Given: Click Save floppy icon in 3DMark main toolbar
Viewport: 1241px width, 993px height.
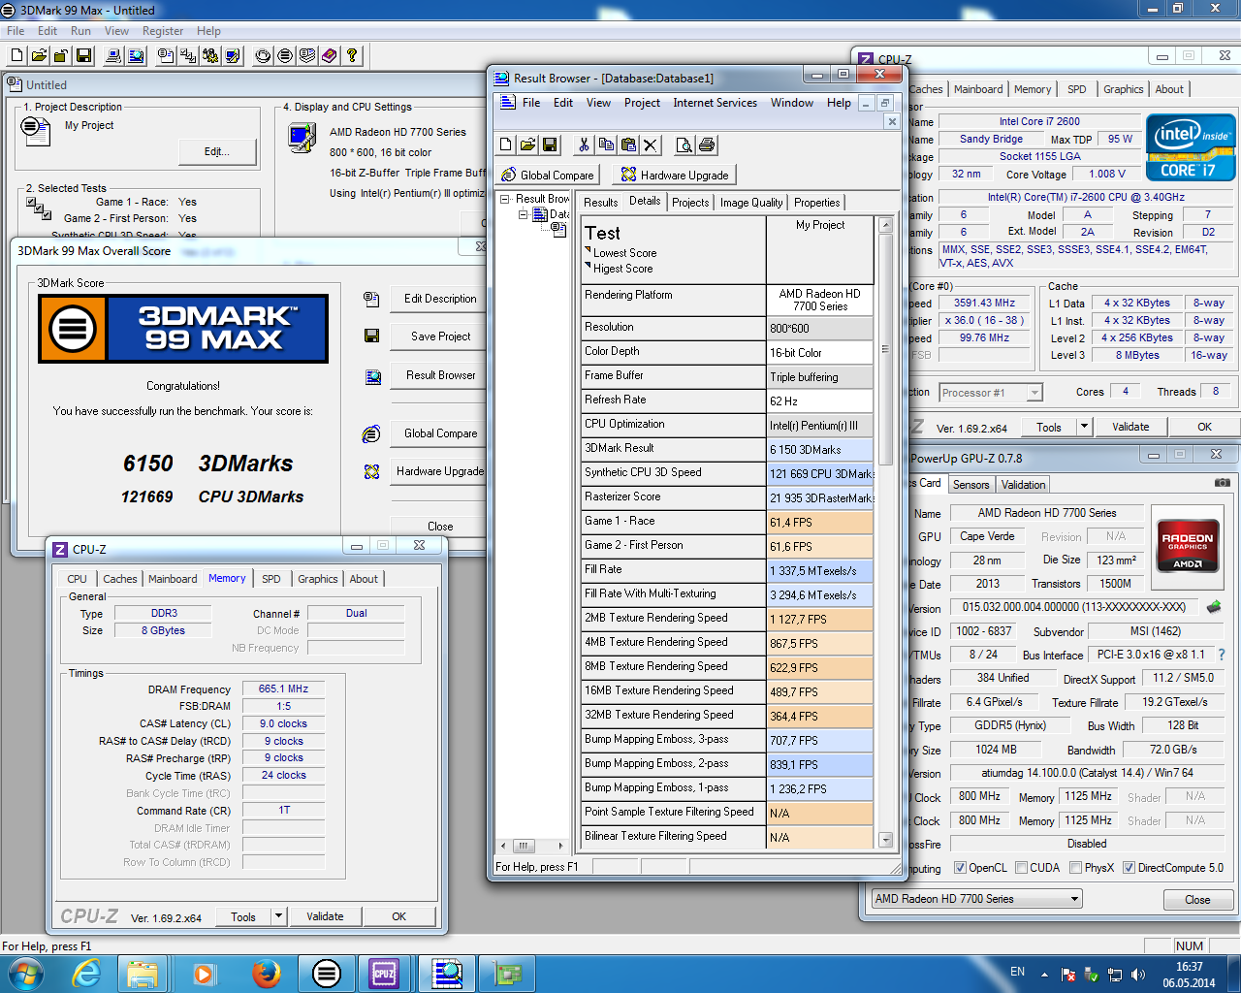Looking at the screenshot, I should 83,56.
